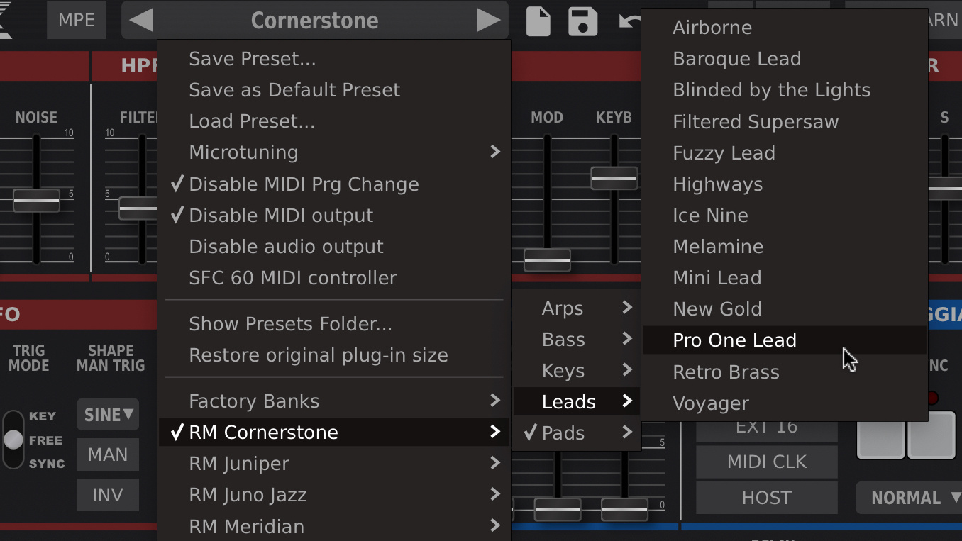
Task: Open the Arps preset category
Action: (x=577, y=308)
